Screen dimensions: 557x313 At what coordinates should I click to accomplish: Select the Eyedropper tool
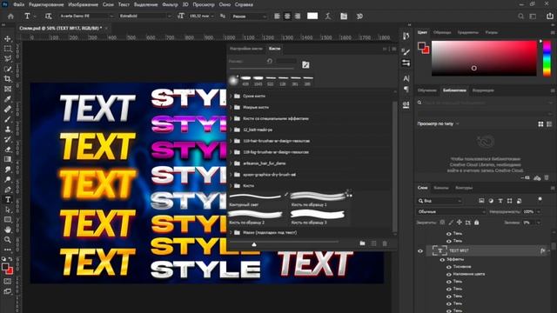[x=8, y=99]
